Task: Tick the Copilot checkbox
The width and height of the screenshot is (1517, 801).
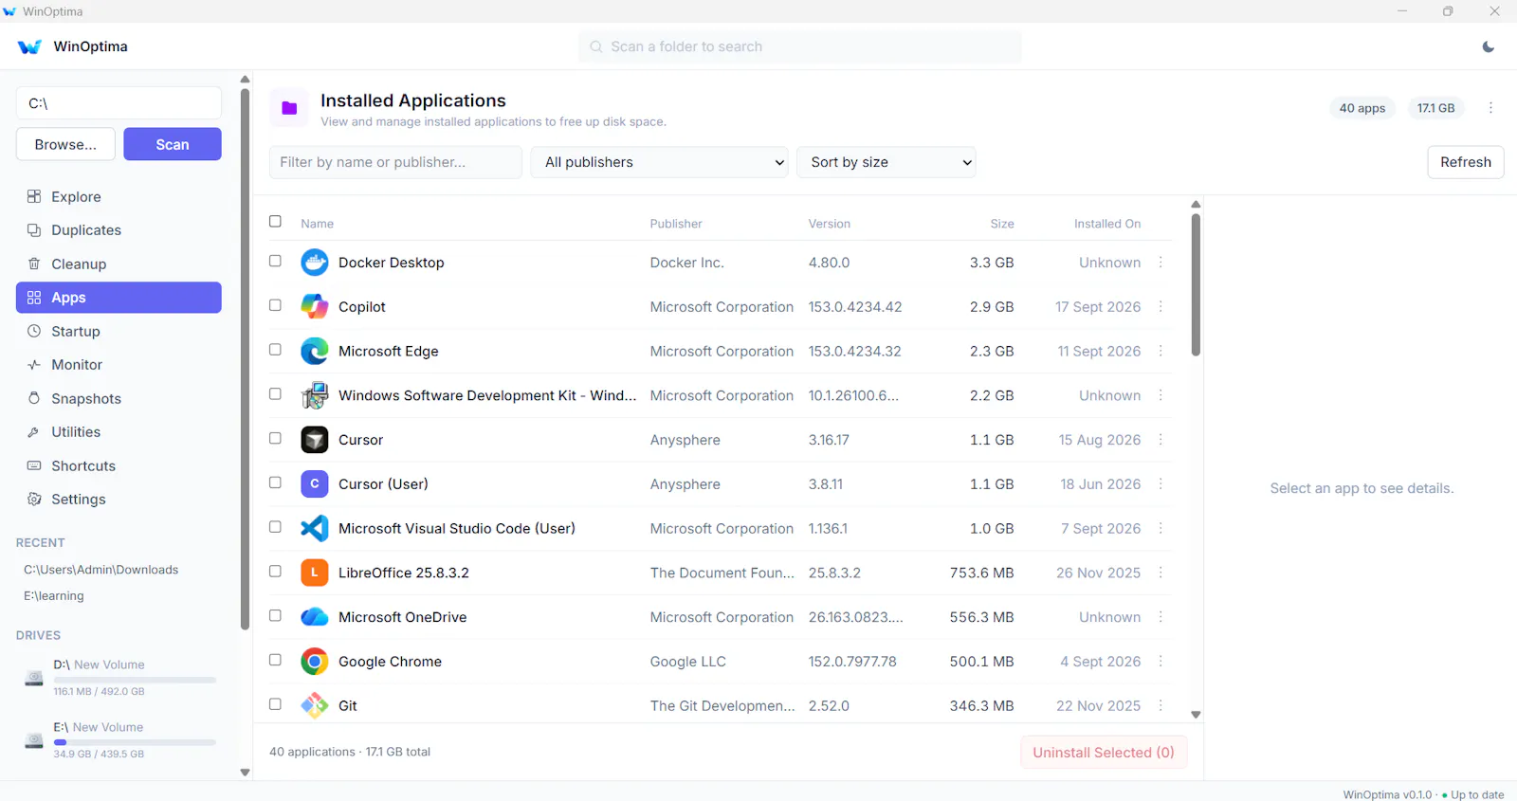Action: (x=275, y=305)
